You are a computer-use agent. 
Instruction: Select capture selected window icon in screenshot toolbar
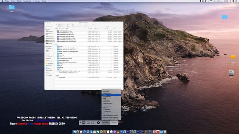[x=88, y=122]
